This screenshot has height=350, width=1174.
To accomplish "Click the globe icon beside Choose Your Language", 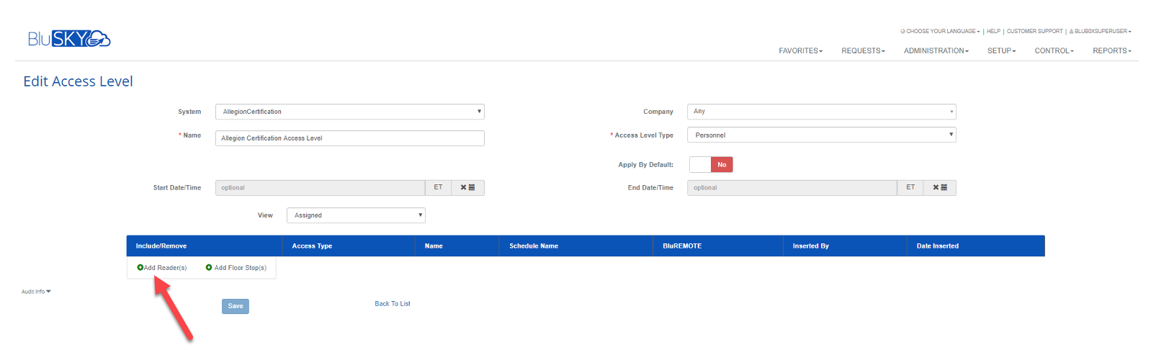I will click(x=902, y=31).
